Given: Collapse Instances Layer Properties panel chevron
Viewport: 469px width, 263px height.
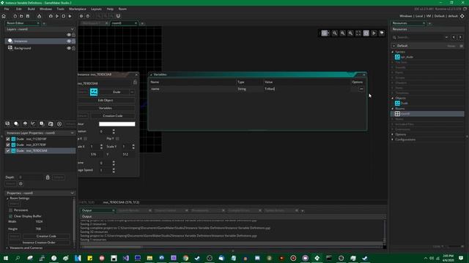Looking at the screenshot, I should (72, 133).
